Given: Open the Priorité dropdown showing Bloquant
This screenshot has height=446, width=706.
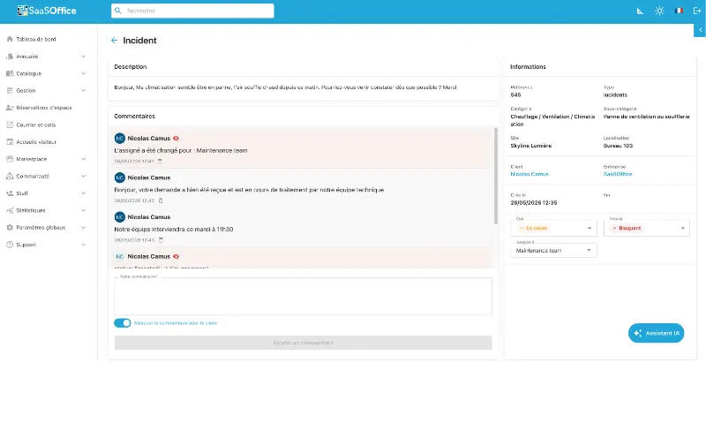Looking at the screenshot, I should click(647, 228).
